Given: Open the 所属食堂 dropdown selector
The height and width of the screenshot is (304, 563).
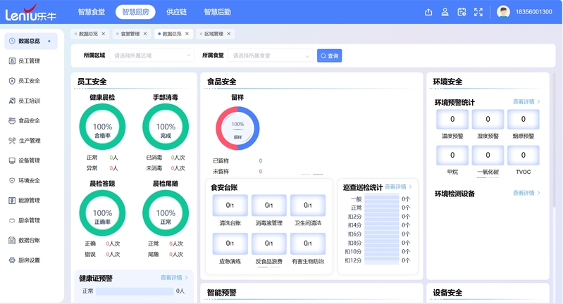Looking at the screenshot, I should click(270, 56).
